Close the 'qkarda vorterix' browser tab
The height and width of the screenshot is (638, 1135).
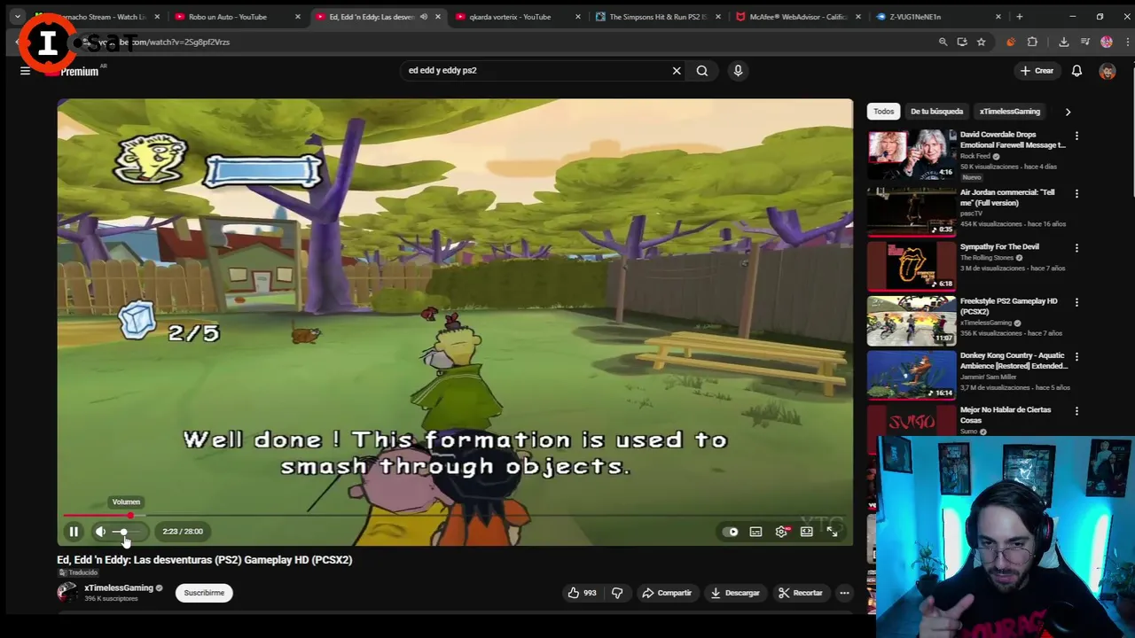[578, 17]
